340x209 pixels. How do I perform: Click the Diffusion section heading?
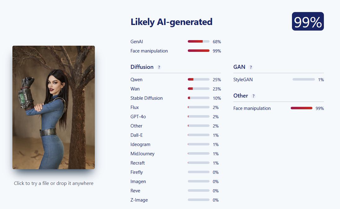pyautogui.click(x=142, y=67)
